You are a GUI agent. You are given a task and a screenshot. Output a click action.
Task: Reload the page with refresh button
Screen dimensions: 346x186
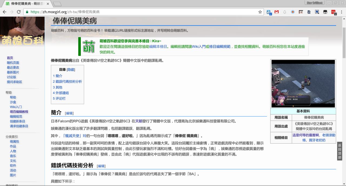(19, 12)
